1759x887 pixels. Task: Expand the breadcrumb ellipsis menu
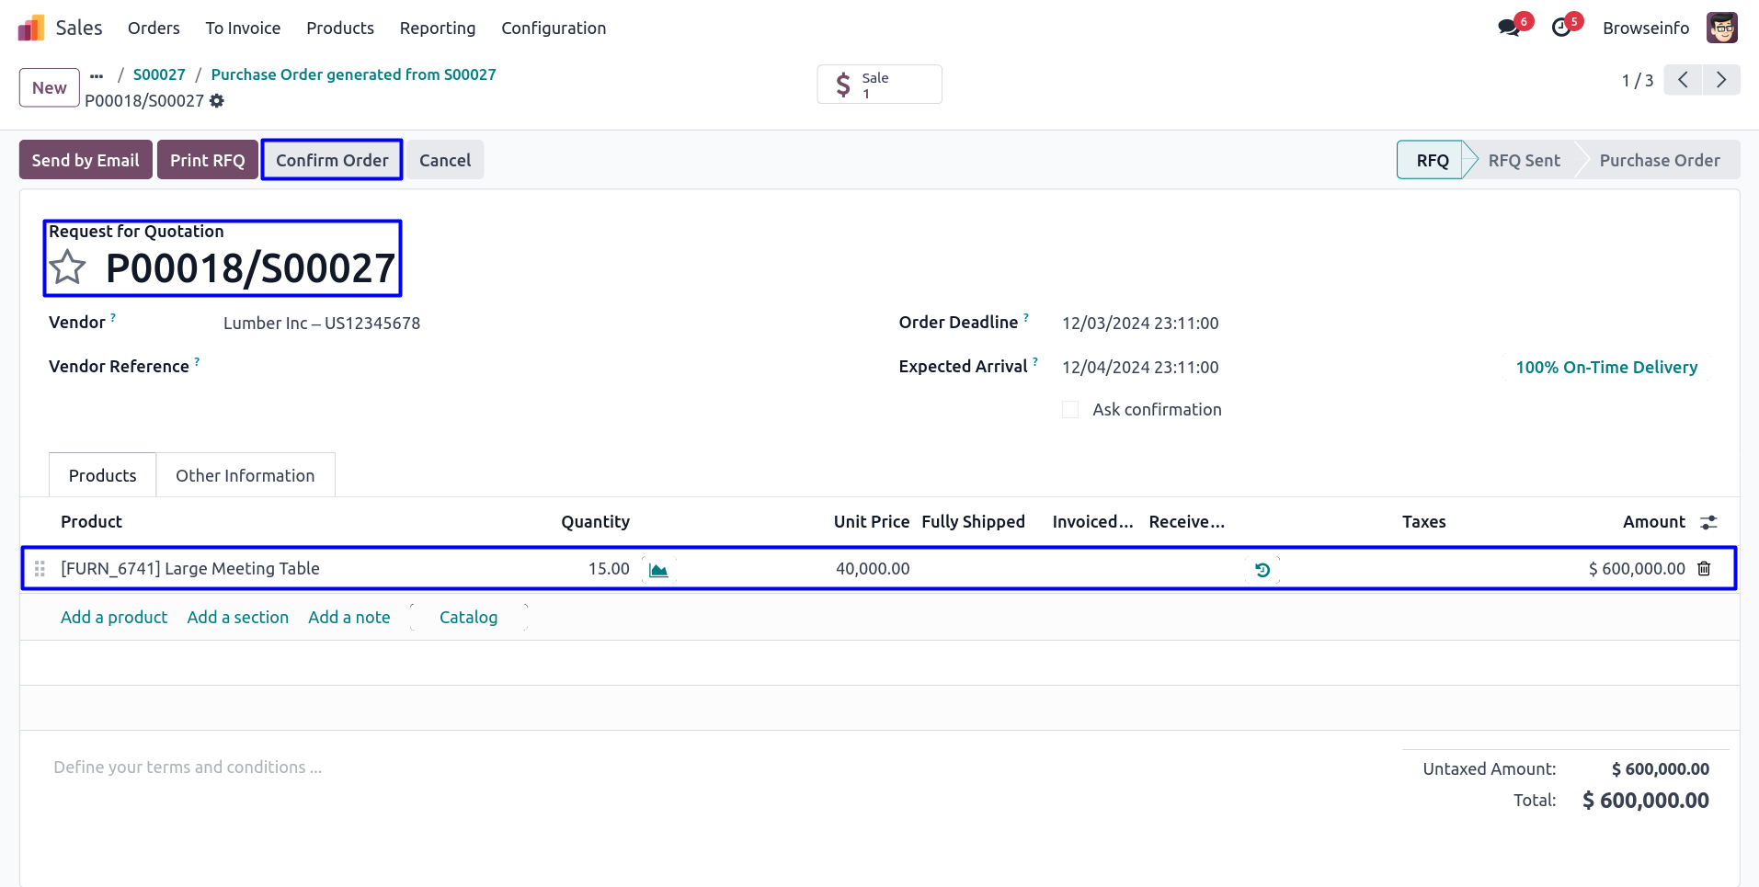(97, 75)
